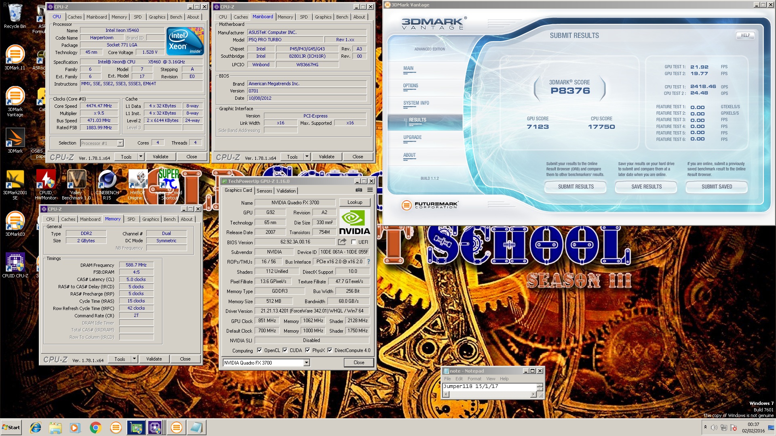
Task: Click the Bus Interface question mark icon
Action: pos(369,262)
